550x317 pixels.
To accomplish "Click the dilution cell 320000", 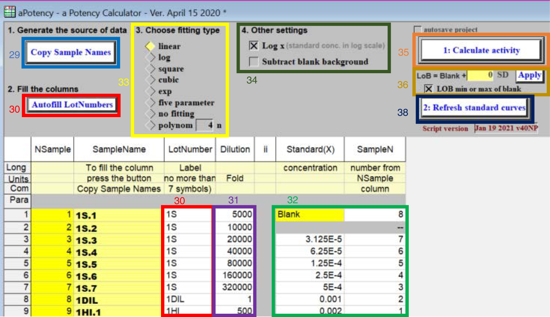I will [235, 287].
